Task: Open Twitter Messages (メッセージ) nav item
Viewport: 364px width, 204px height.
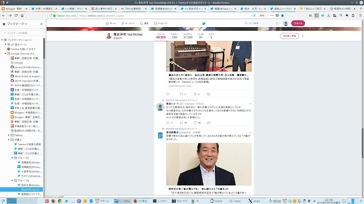Action: click(x=160, y=23)
